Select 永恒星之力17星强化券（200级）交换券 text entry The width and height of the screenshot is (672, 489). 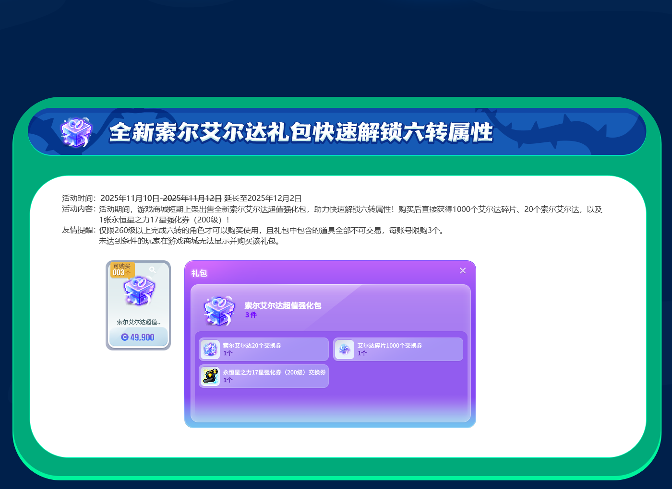pos(274,373)
